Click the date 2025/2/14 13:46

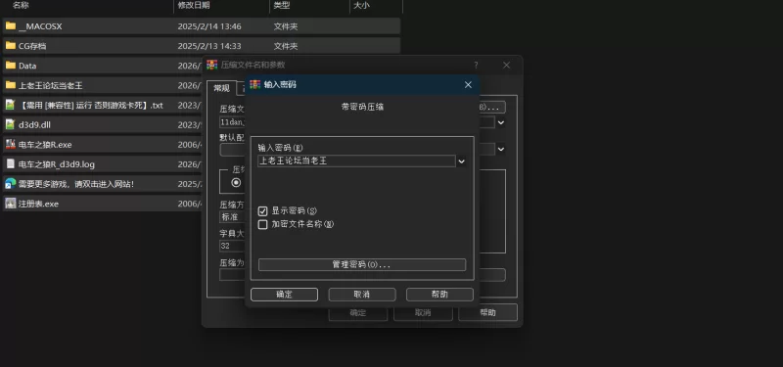tap(209, 26)
